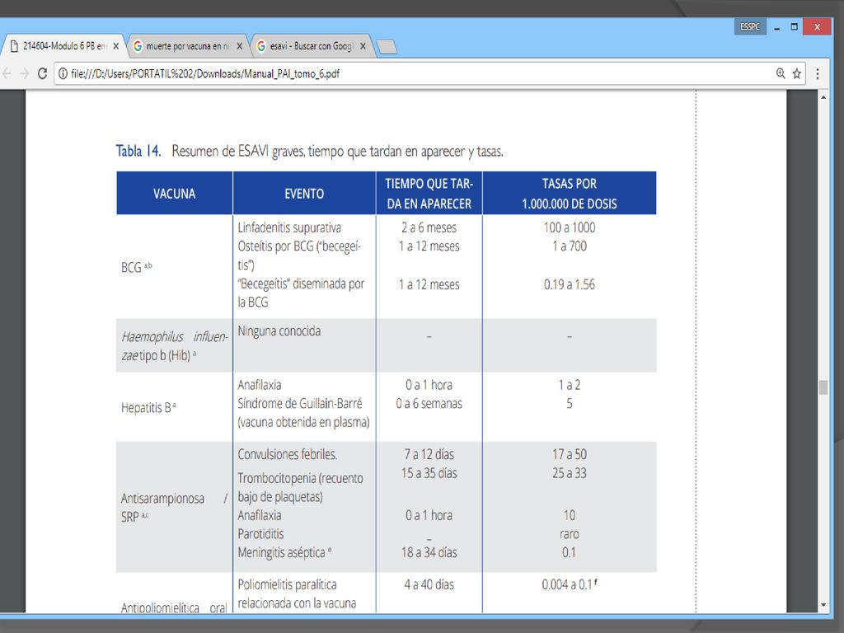Click the 'raro' rate value

click(x=570, y=534)
